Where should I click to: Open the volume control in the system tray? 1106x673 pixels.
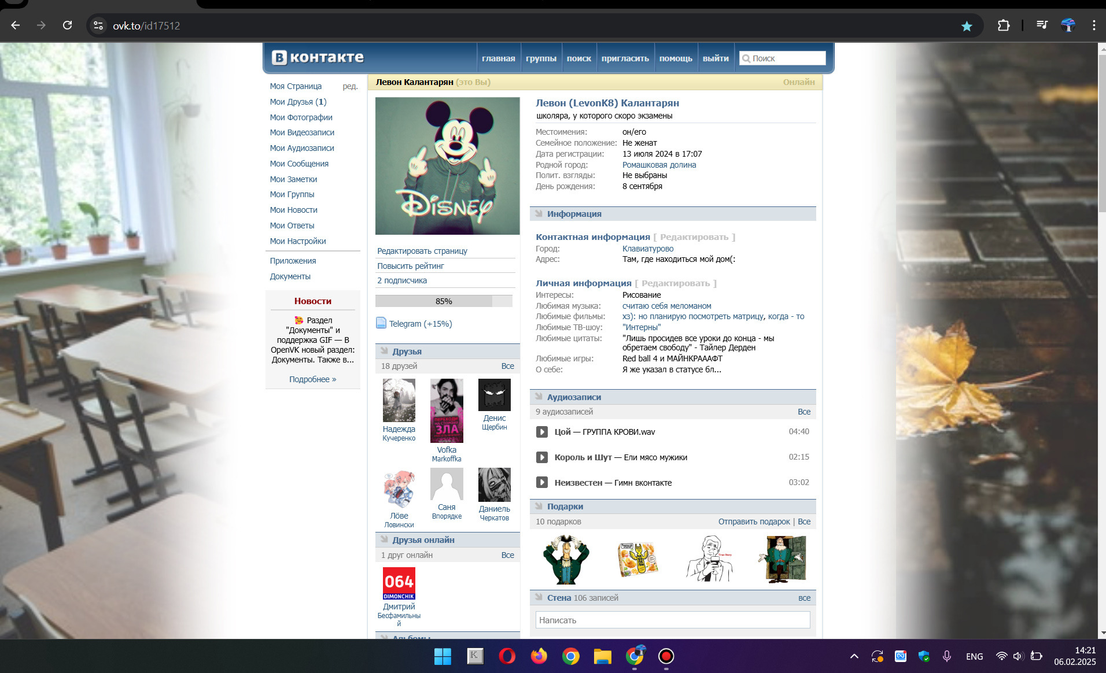1018,656
